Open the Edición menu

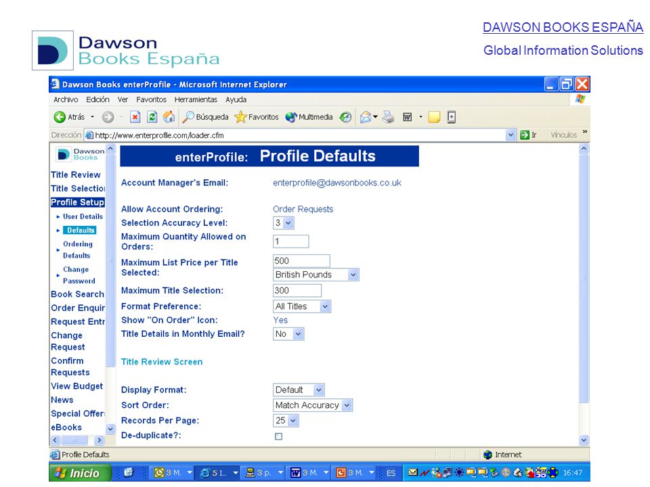click(x=97, y=99)
